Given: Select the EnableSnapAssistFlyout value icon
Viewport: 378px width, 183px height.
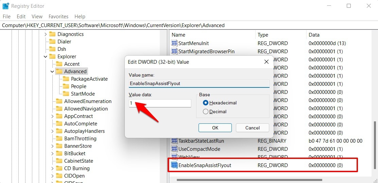Looking at the screenshot, I should tap(174, 165).
